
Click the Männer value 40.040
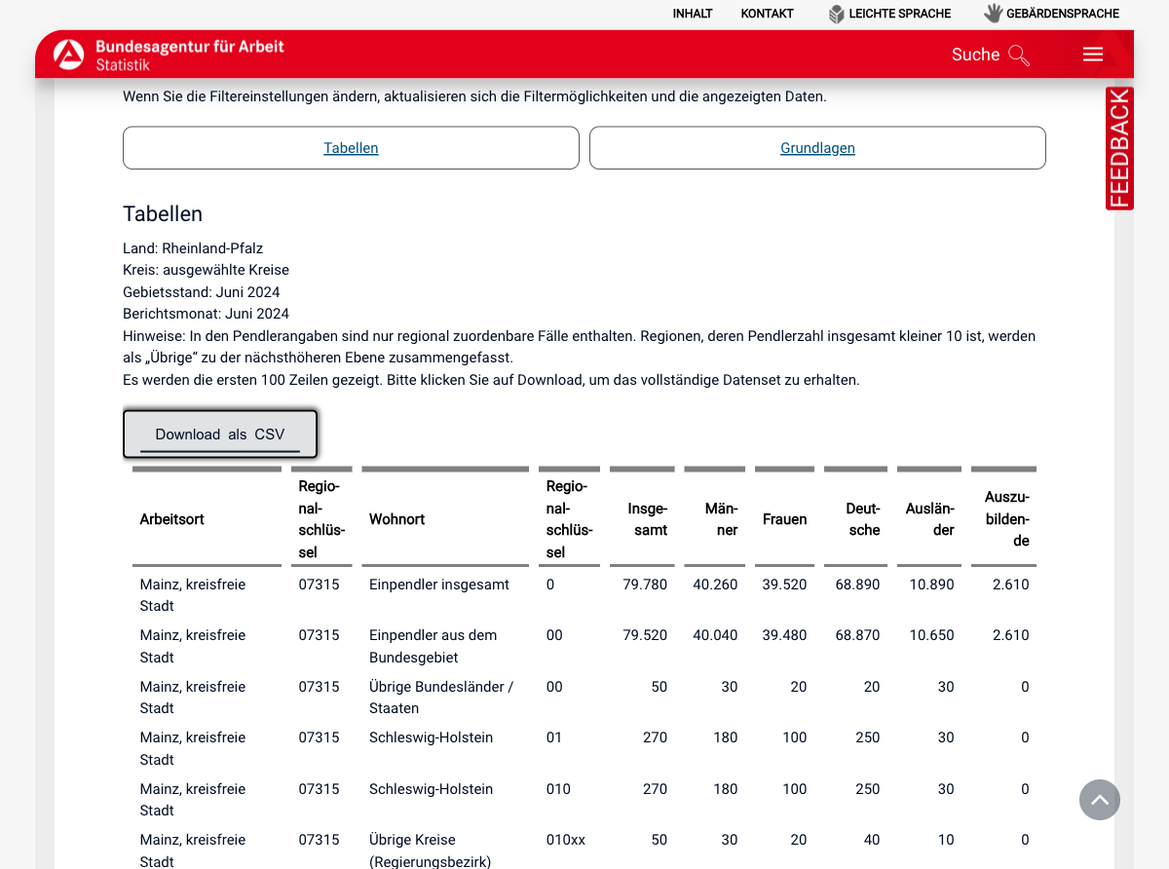[x=715, y=635]
